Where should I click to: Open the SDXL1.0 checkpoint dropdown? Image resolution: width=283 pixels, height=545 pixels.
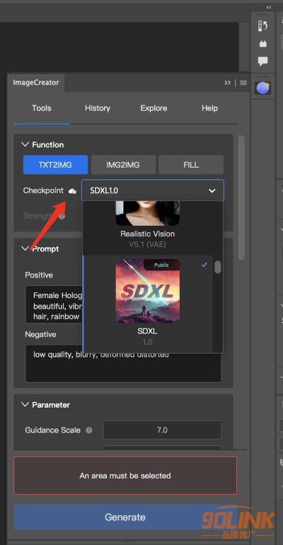(x=153, y=190)
